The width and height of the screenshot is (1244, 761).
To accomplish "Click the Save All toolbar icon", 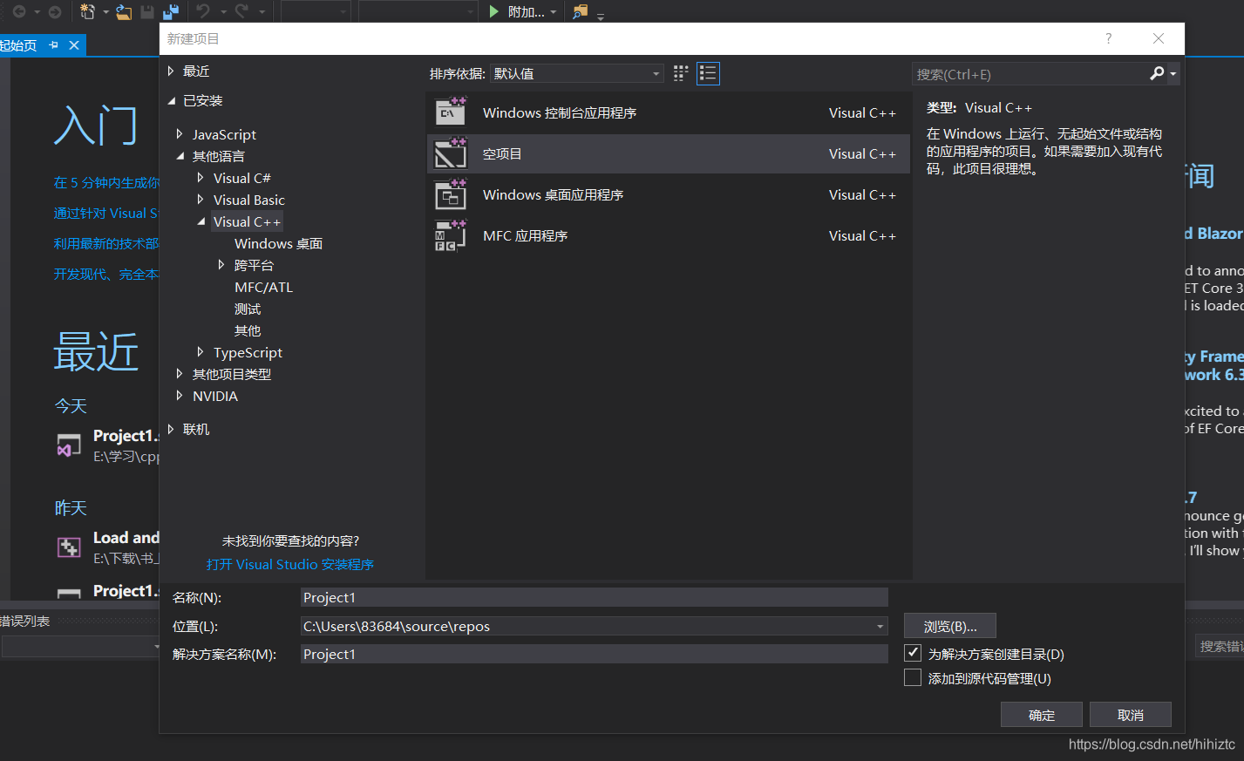I will pyautogui.click(x=171, y=11).
